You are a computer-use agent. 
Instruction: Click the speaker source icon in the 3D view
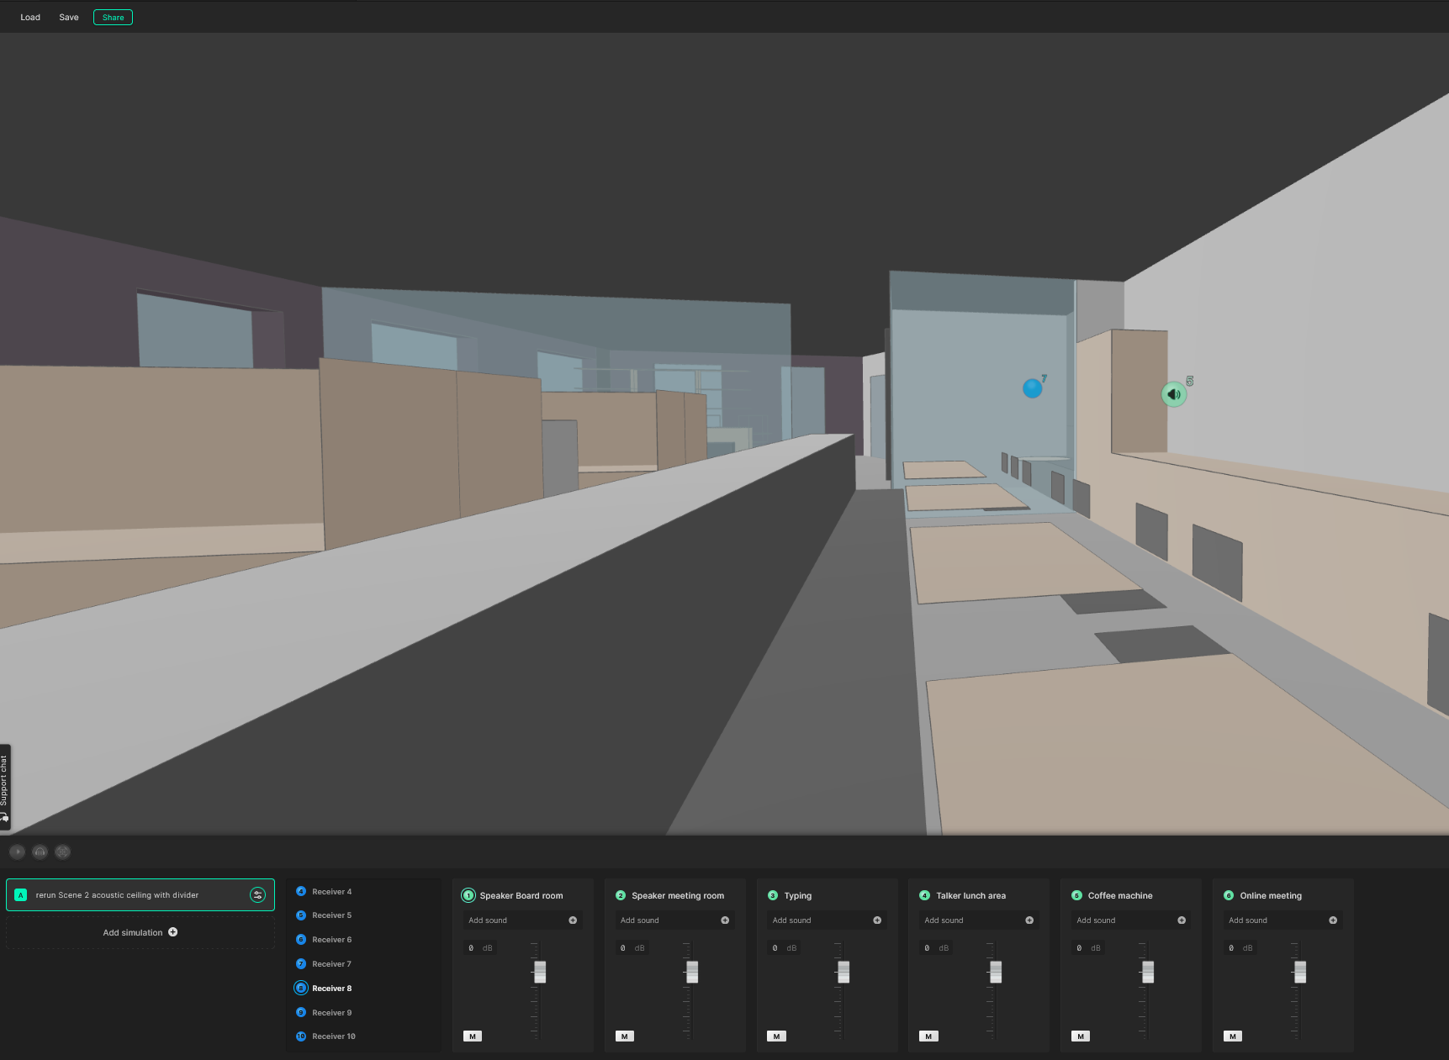click(x=1174, y=394)
